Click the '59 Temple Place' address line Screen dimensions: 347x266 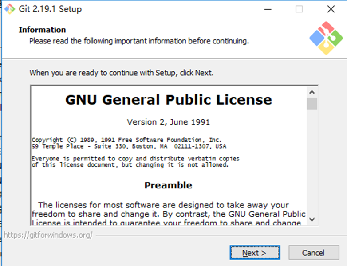(129, 146)
